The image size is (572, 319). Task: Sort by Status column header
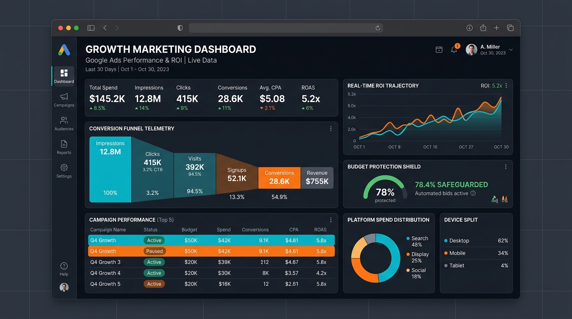tap(150, 230)
